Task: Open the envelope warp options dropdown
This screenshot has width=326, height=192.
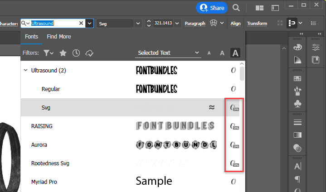Action: pyautogui.click(x=222, y=23)
